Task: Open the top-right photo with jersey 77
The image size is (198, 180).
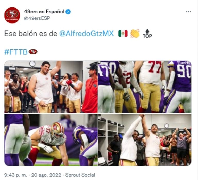Action: coord(145,87)
